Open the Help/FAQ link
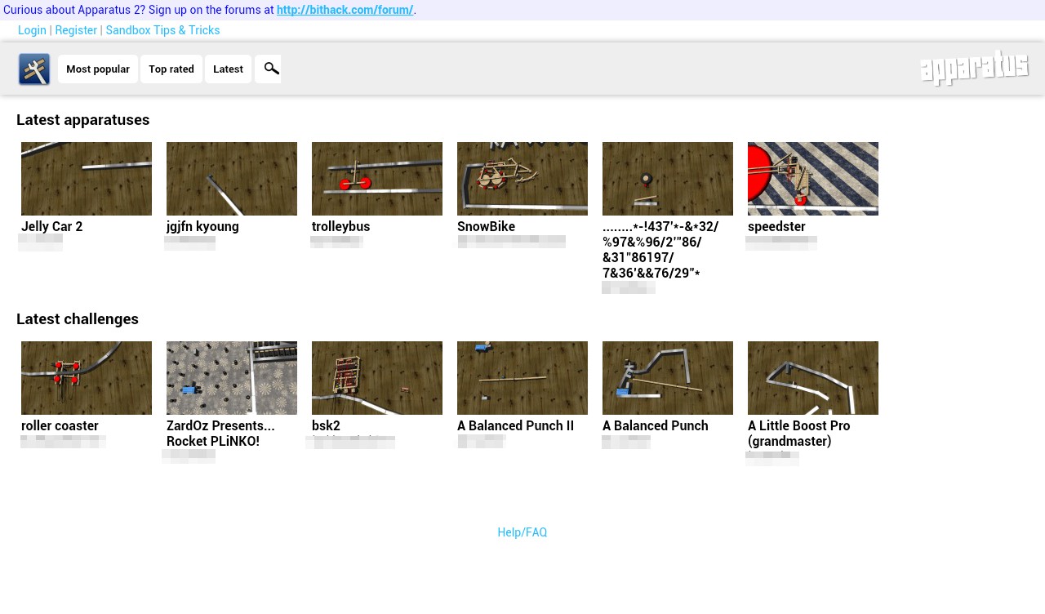Screen dimensions: 1045x614 (522, 532)
